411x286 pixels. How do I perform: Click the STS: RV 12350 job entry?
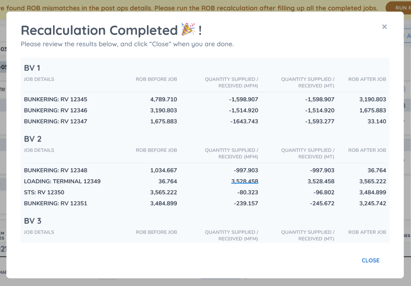tap(44, 192)
